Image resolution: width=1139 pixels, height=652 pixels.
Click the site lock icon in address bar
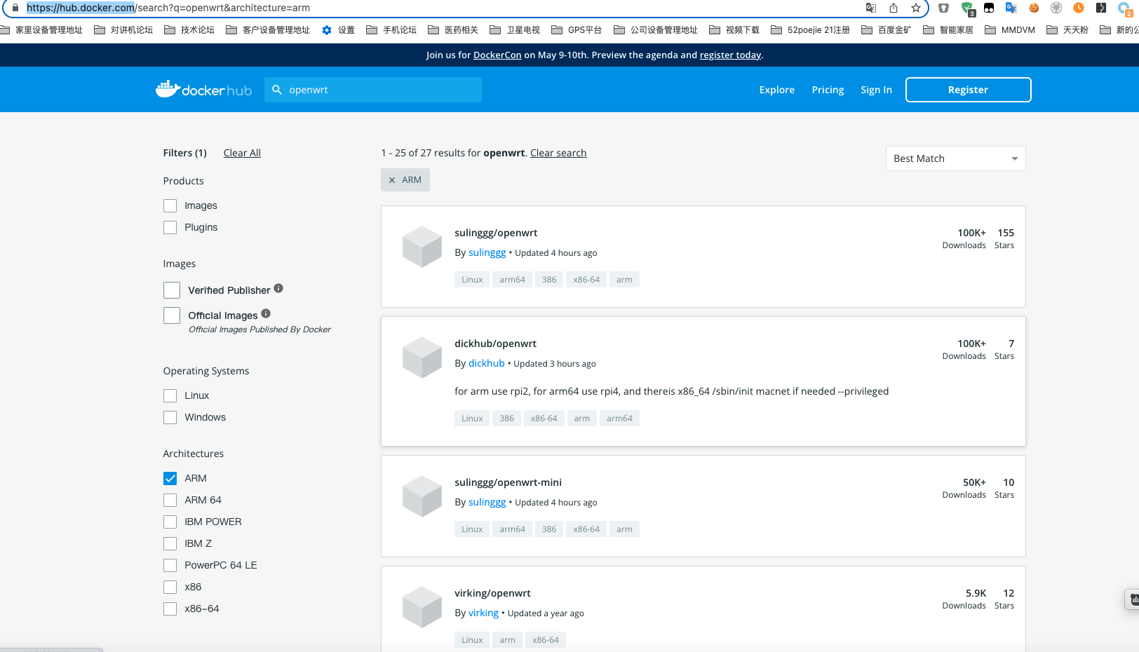point(15,8)
